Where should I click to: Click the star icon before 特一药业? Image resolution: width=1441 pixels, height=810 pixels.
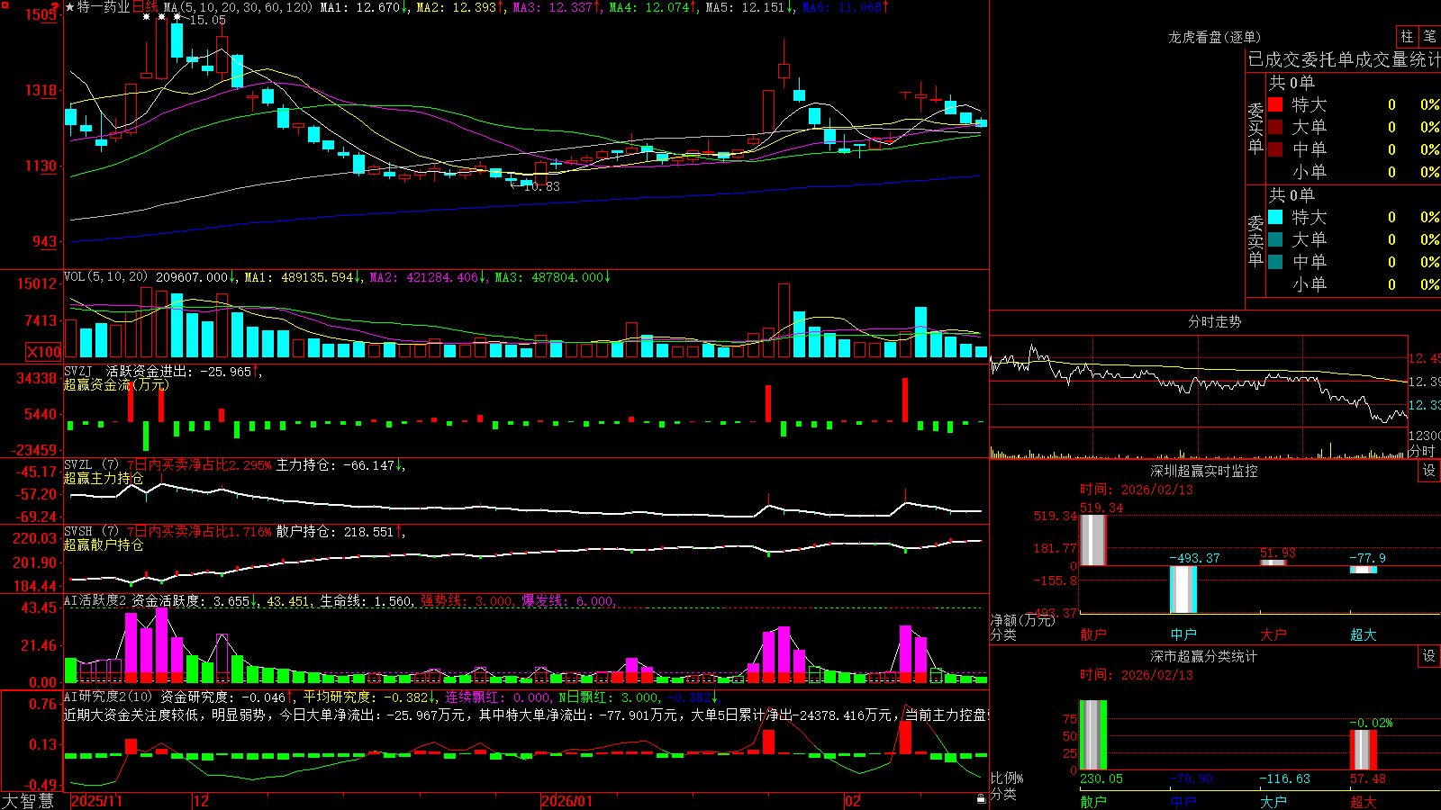[x=70, y=7]
